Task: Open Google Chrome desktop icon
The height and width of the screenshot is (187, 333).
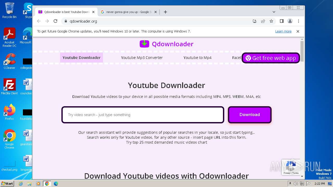Action: 9,139
